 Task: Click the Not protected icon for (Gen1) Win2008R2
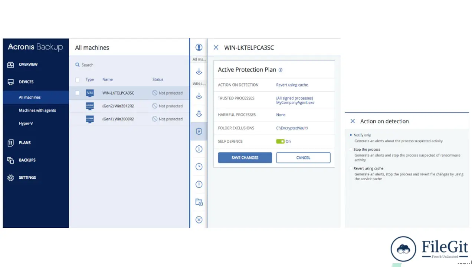(155, 119)
